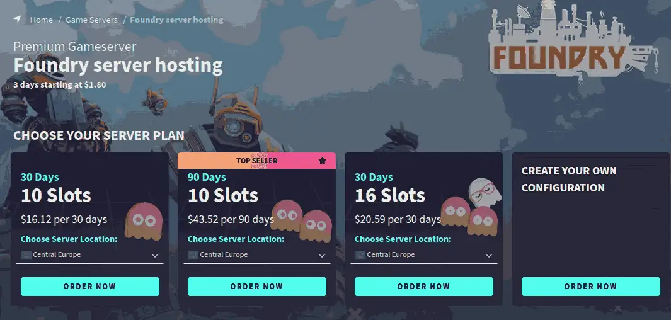Click the flag icon in the first plan's location selector
This screenshot has height=320, width=671.
[26, 255]
